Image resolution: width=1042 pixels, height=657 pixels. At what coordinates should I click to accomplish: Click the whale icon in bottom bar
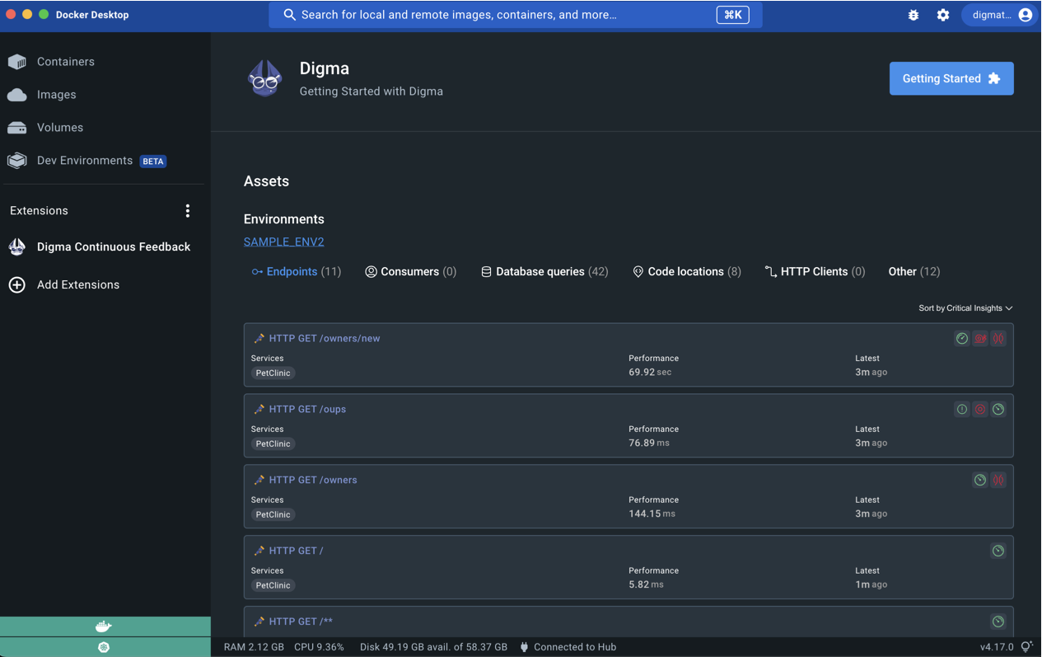point(104,626)
